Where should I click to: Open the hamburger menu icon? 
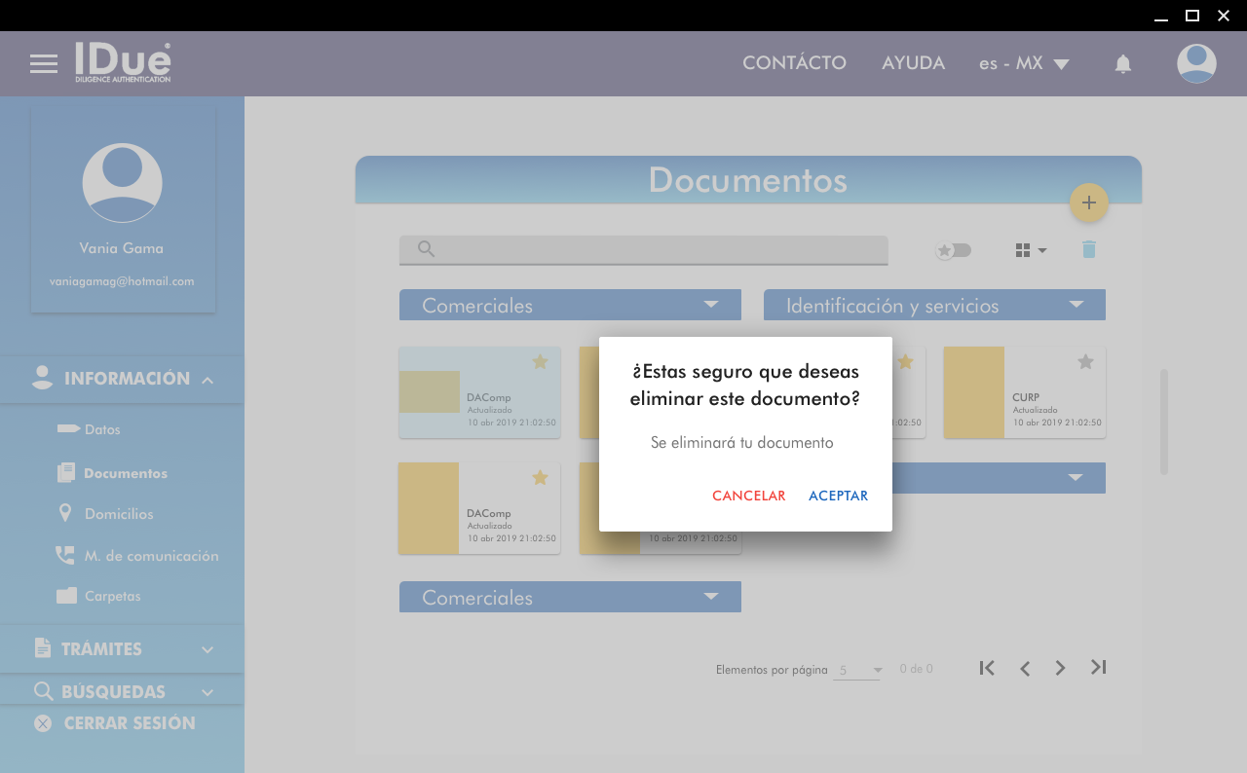[44, 63]
